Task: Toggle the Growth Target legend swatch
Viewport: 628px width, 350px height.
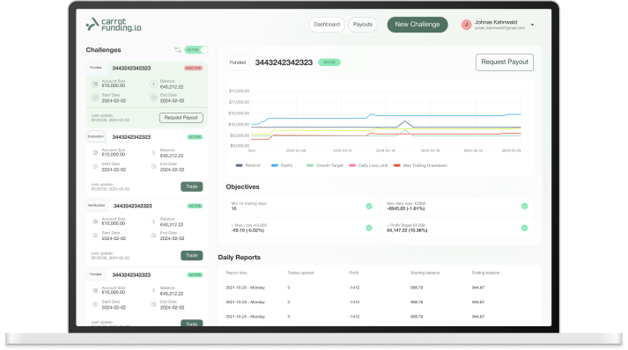Action: pos(309,165)
